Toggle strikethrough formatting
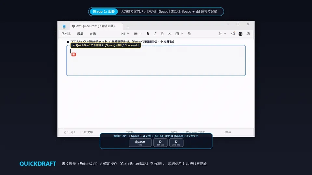Screen dimensions: 312x175 pos(162,34)
